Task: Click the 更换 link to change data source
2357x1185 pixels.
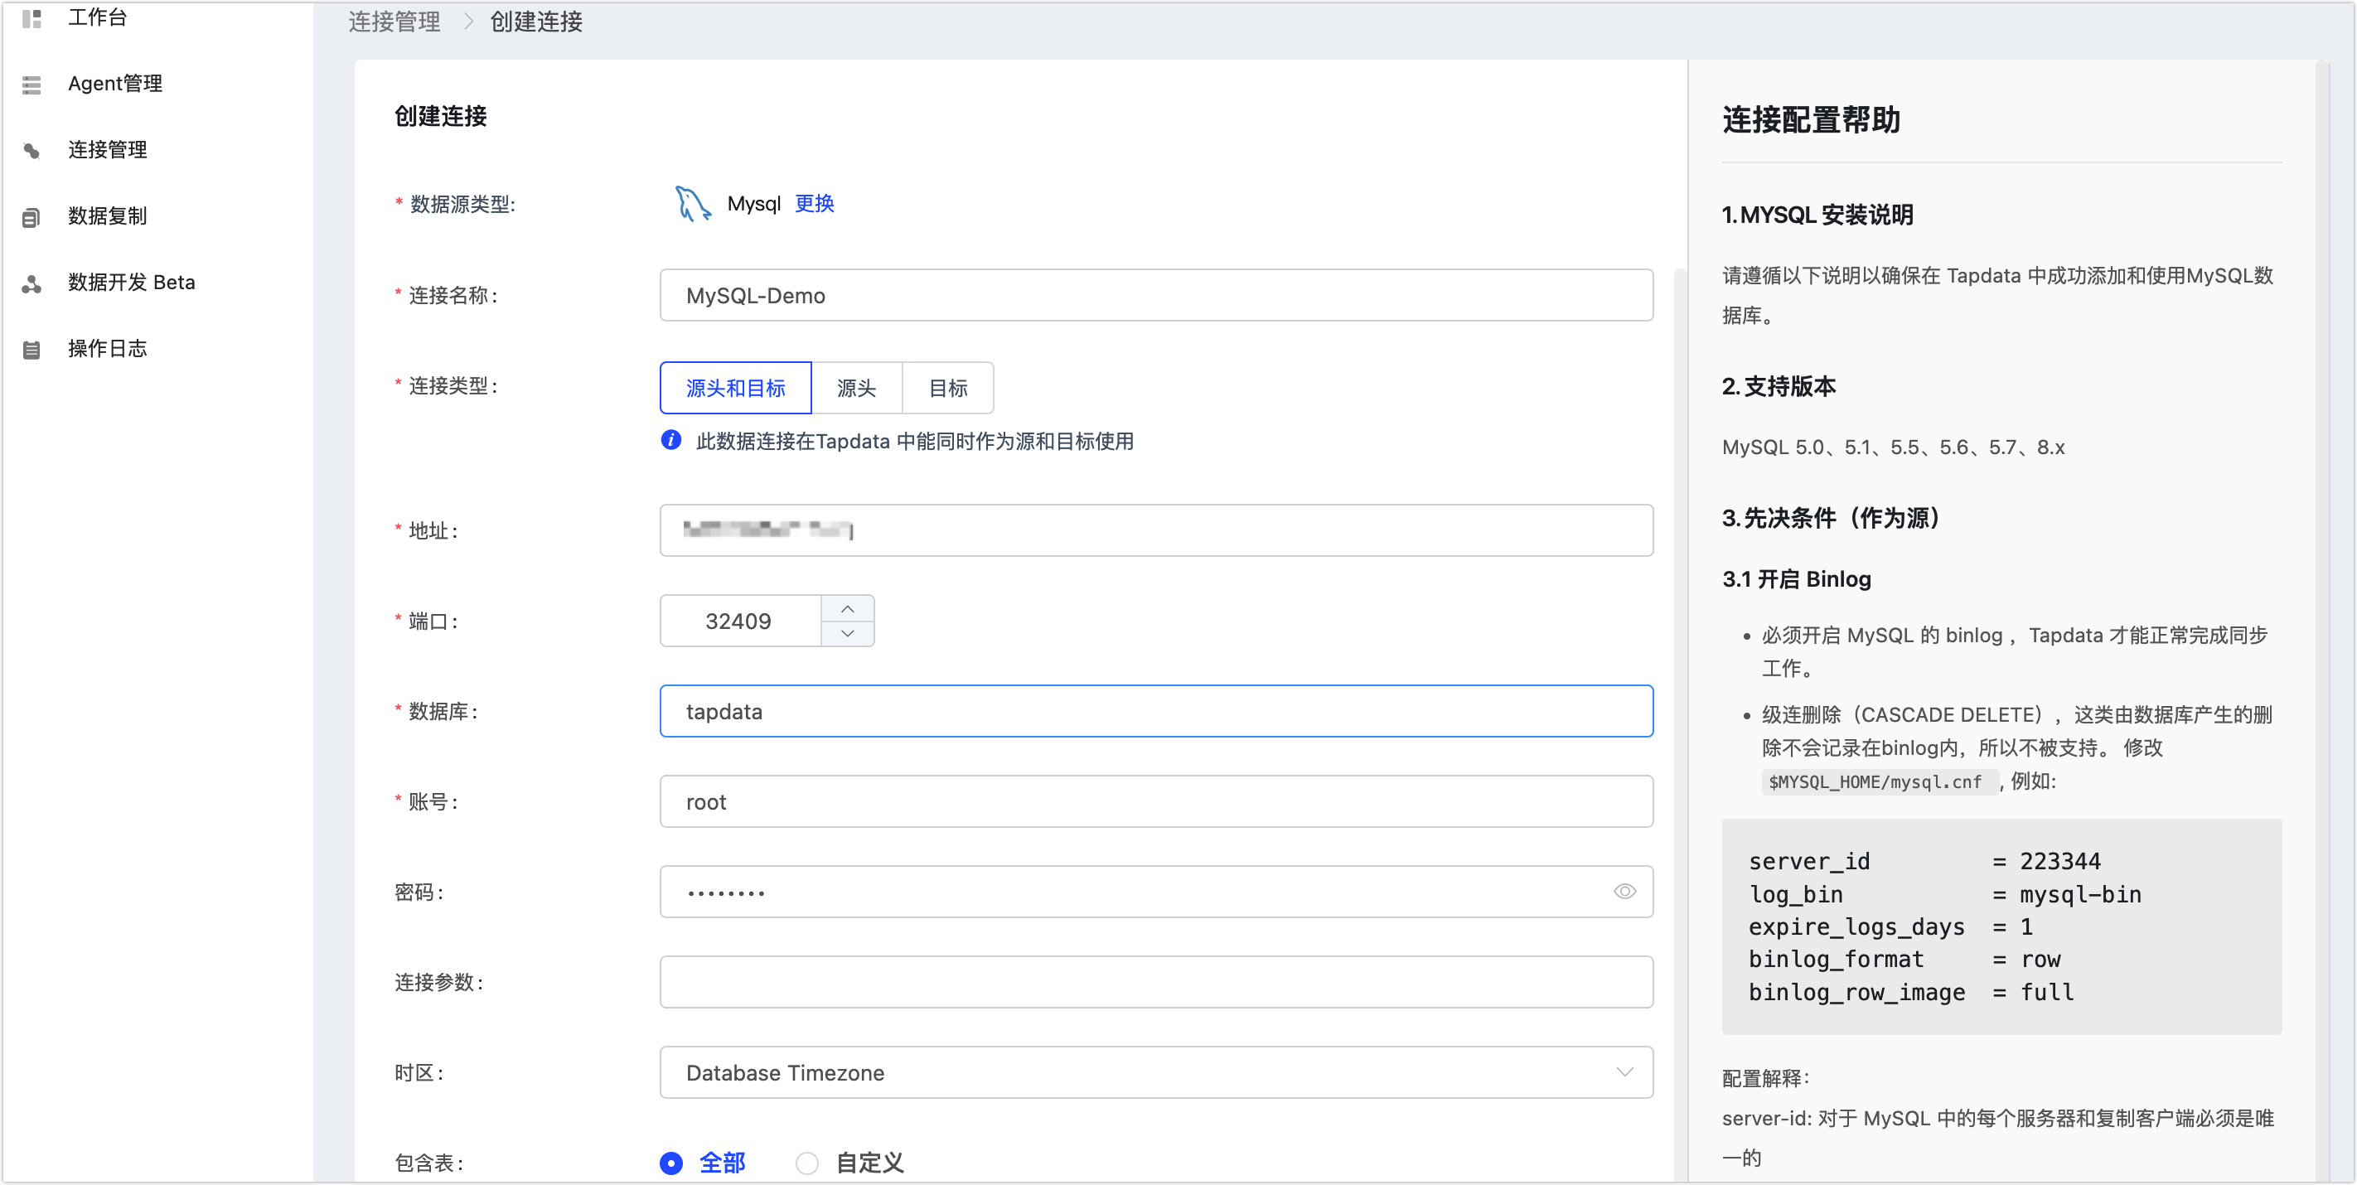Action: click(813, 203)
